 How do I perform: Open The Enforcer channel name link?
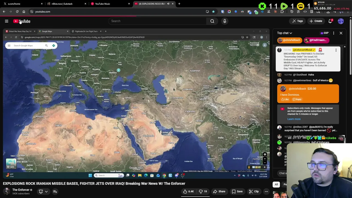point(21,190)
